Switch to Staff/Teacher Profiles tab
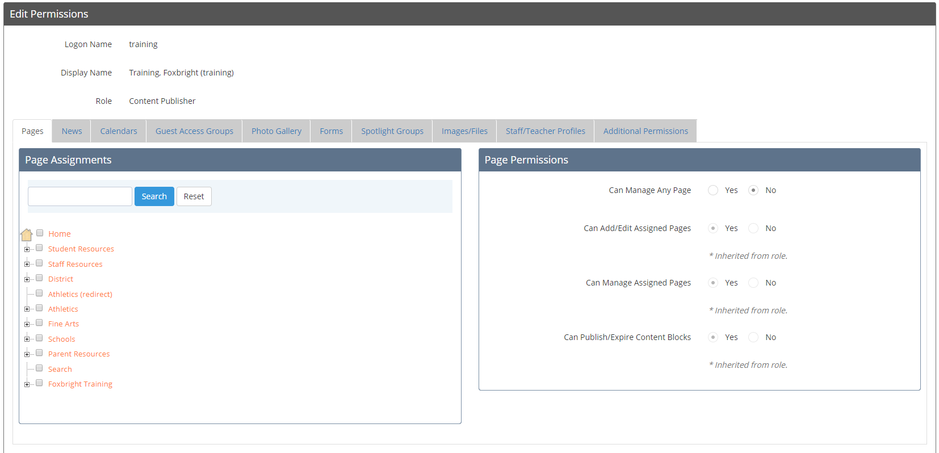Viewport: 939px width, 453px height. (x=546, y=131)
